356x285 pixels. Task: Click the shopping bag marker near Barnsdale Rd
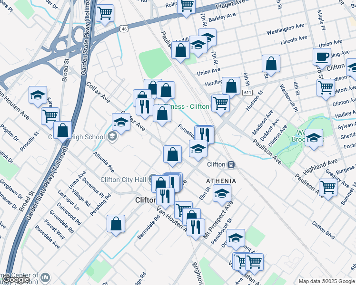click(116, 224)
